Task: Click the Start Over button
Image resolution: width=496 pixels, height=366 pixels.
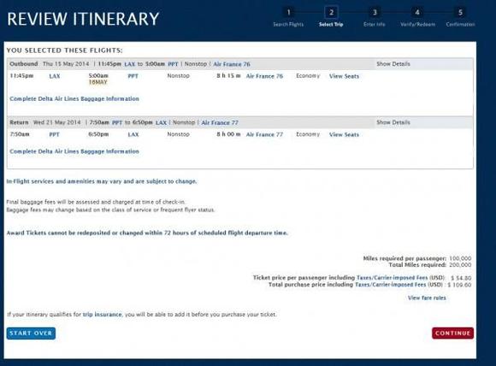Action: (x=31, y=334)
